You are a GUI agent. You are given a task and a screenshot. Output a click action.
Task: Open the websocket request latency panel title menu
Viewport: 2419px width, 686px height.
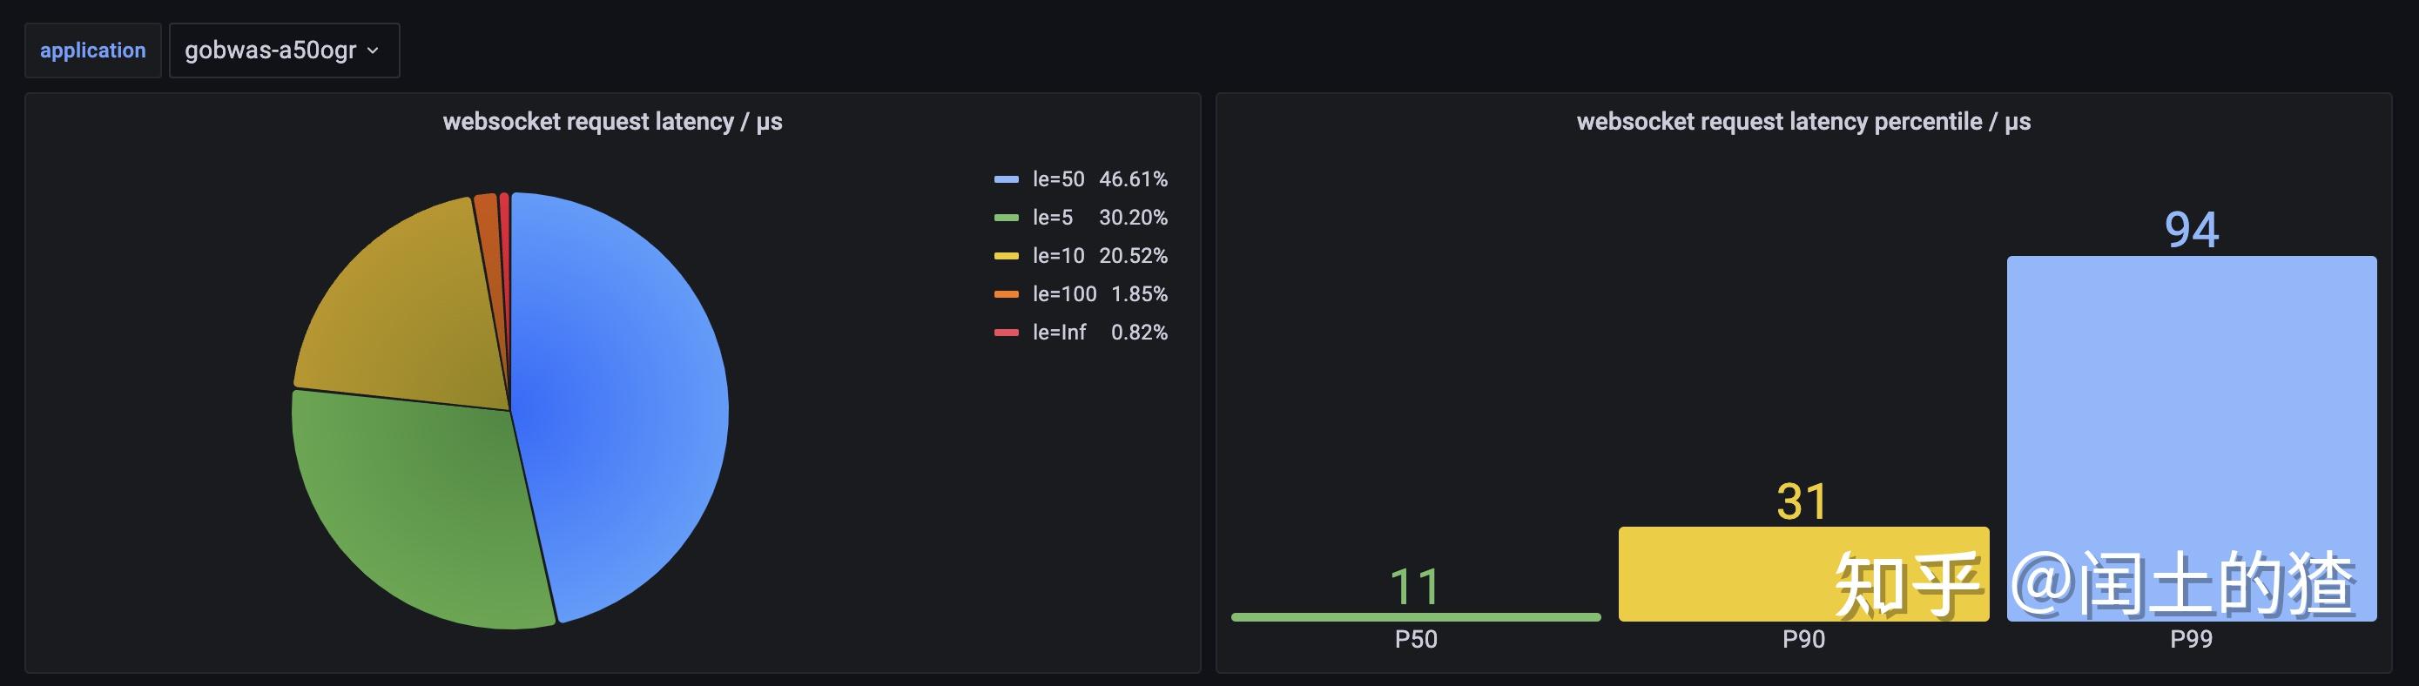tap(612, 122)
